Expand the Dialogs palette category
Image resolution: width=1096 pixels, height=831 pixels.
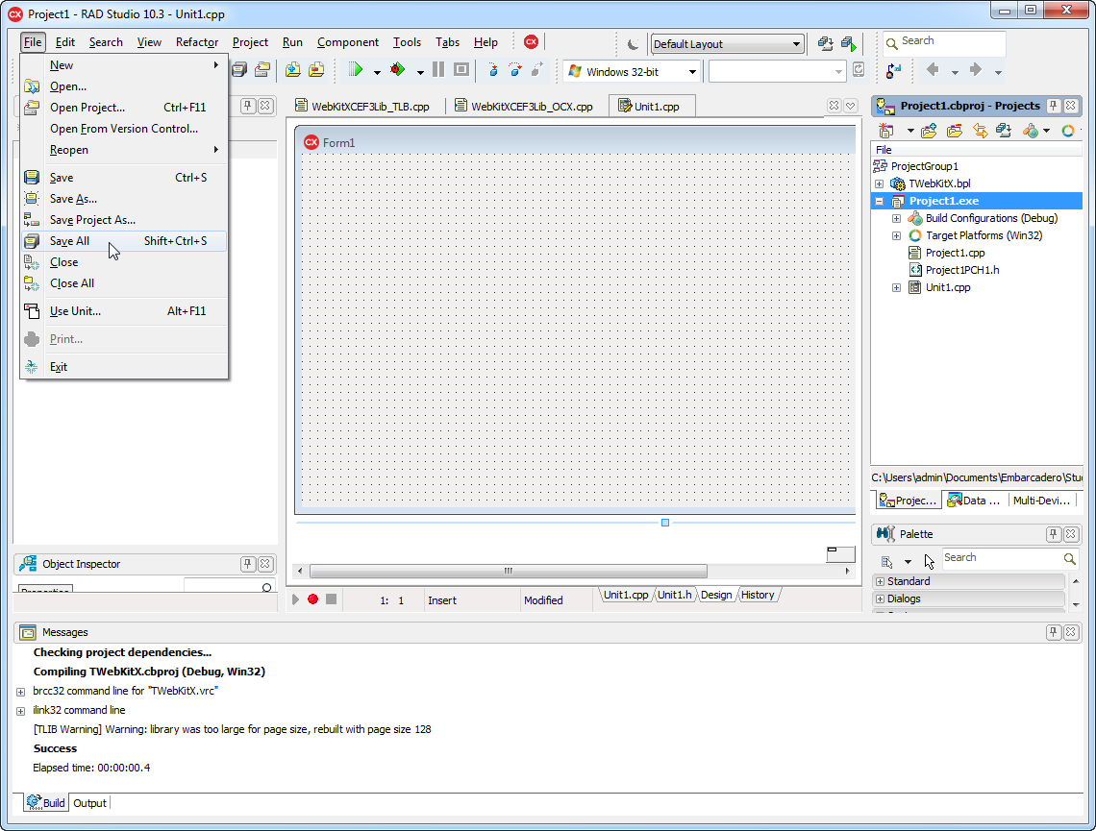(x=880, y=599)
